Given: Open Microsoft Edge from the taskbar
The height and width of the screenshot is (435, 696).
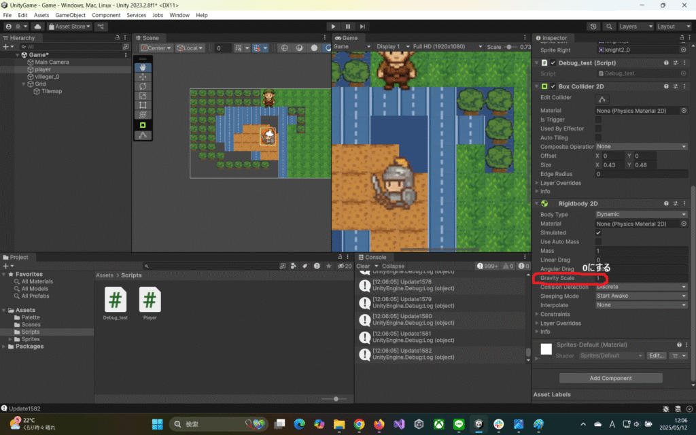Looking at the screenshot, I should point(299,424).
